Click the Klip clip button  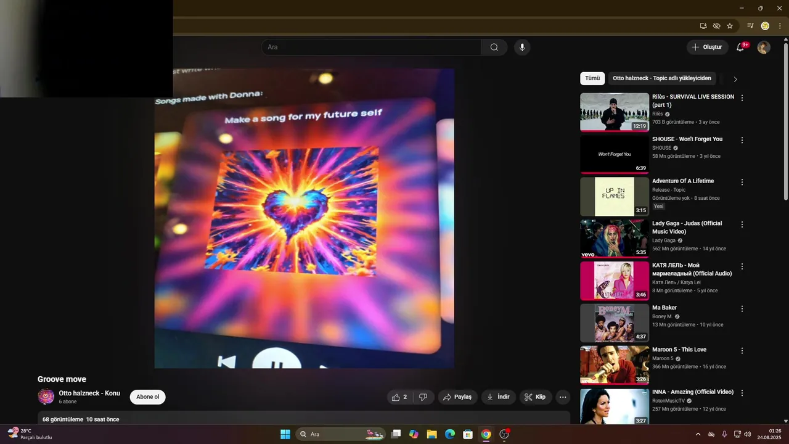pyautogui.click(x=535, y=397)
